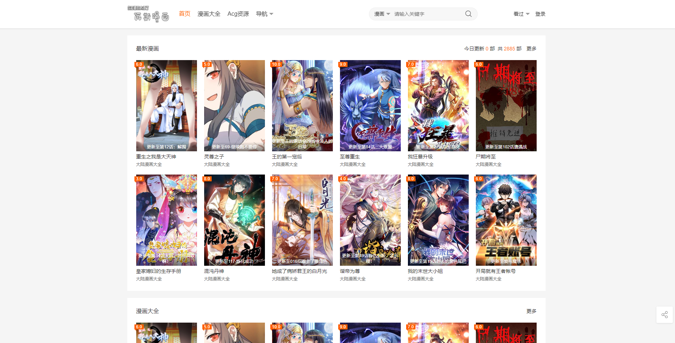675x343 pixels.
Task: Open the 尸期将至 cover thumbnail
Action: [506, 106]
